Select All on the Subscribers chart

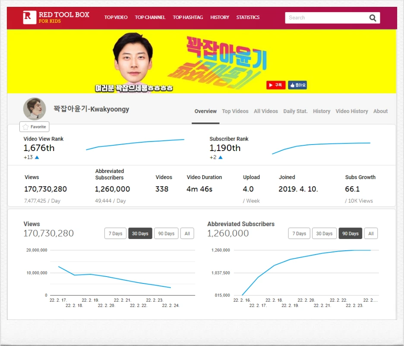pyautogui.click(x=371, y=233)
